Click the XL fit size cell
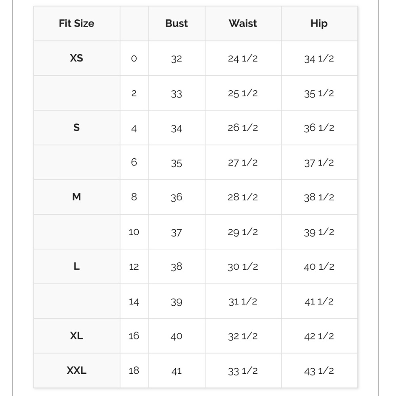This screenshot has width=396, height=396. click(76, 336)
